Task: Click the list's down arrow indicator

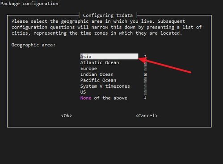Action: click(x=145, y=98)
